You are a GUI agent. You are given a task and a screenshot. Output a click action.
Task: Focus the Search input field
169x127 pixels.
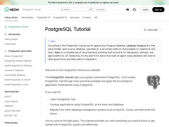point(76,10)
